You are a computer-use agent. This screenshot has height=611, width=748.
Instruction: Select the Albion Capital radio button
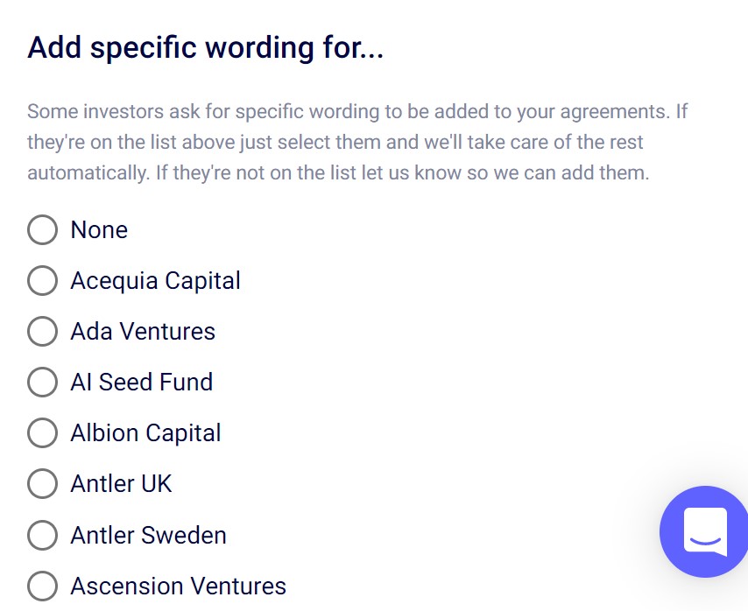(42, 432)
